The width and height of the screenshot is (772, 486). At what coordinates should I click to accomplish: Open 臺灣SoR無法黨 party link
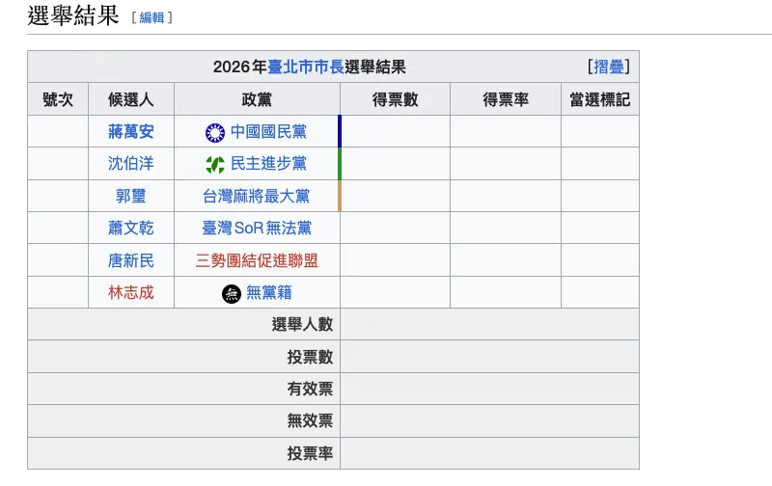(257, 228)
